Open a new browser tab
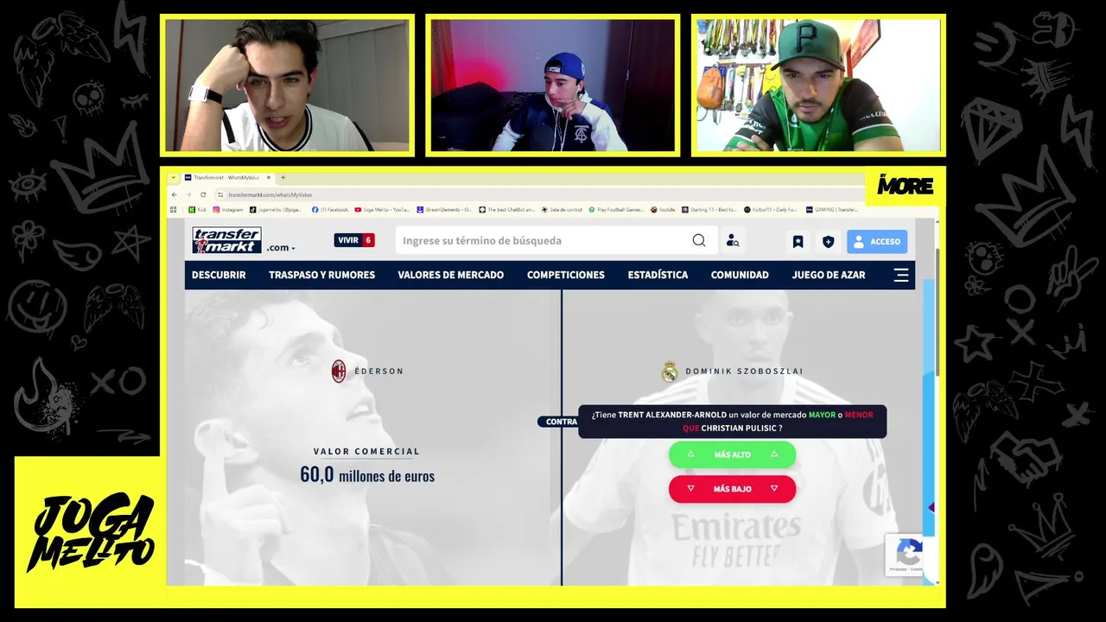 tap(283, 177)
